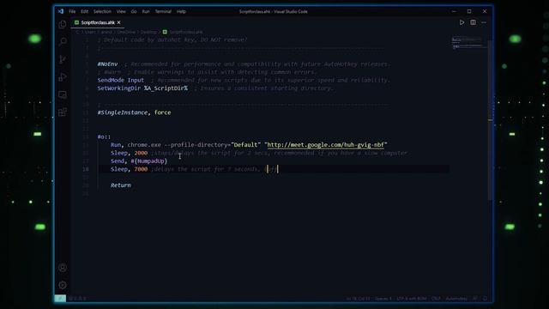Change indentation via Spaces: 4 indicator
The image size is (549, 309).
(383, 299)
